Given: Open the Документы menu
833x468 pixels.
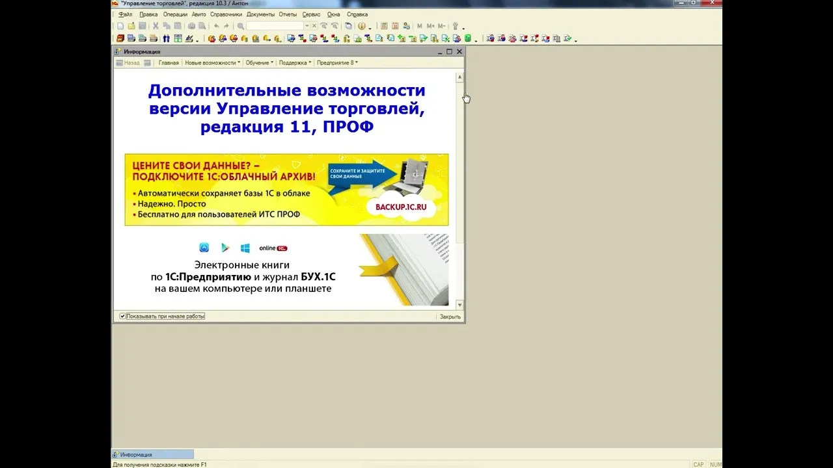Looking at the screenshot, I should tap(260, 14).
